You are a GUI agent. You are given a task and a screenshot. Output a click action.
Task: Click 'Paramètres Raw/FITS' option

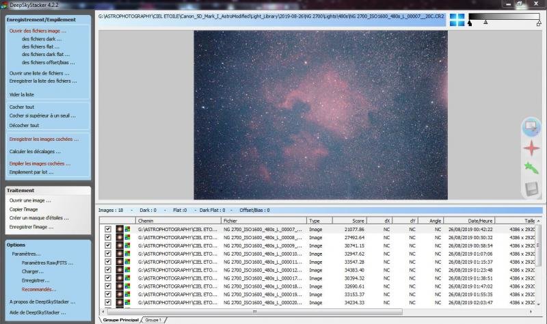click(x=47, y=262)
